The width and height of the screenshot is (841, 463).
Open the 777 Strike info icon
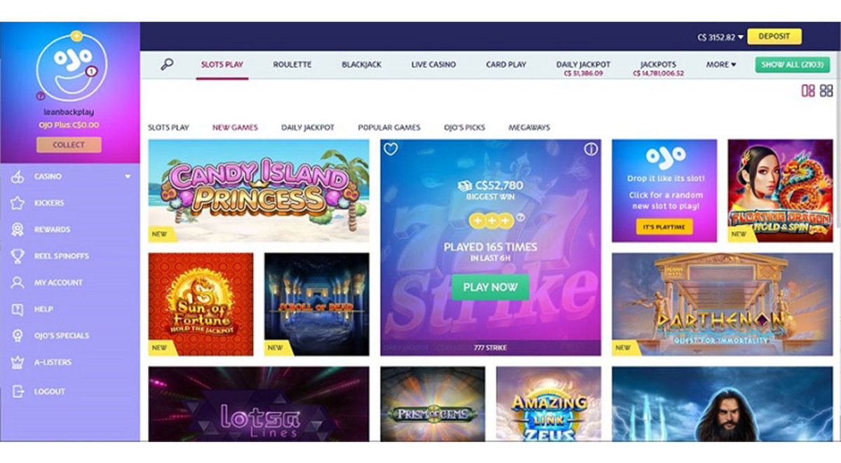[591, 149]
